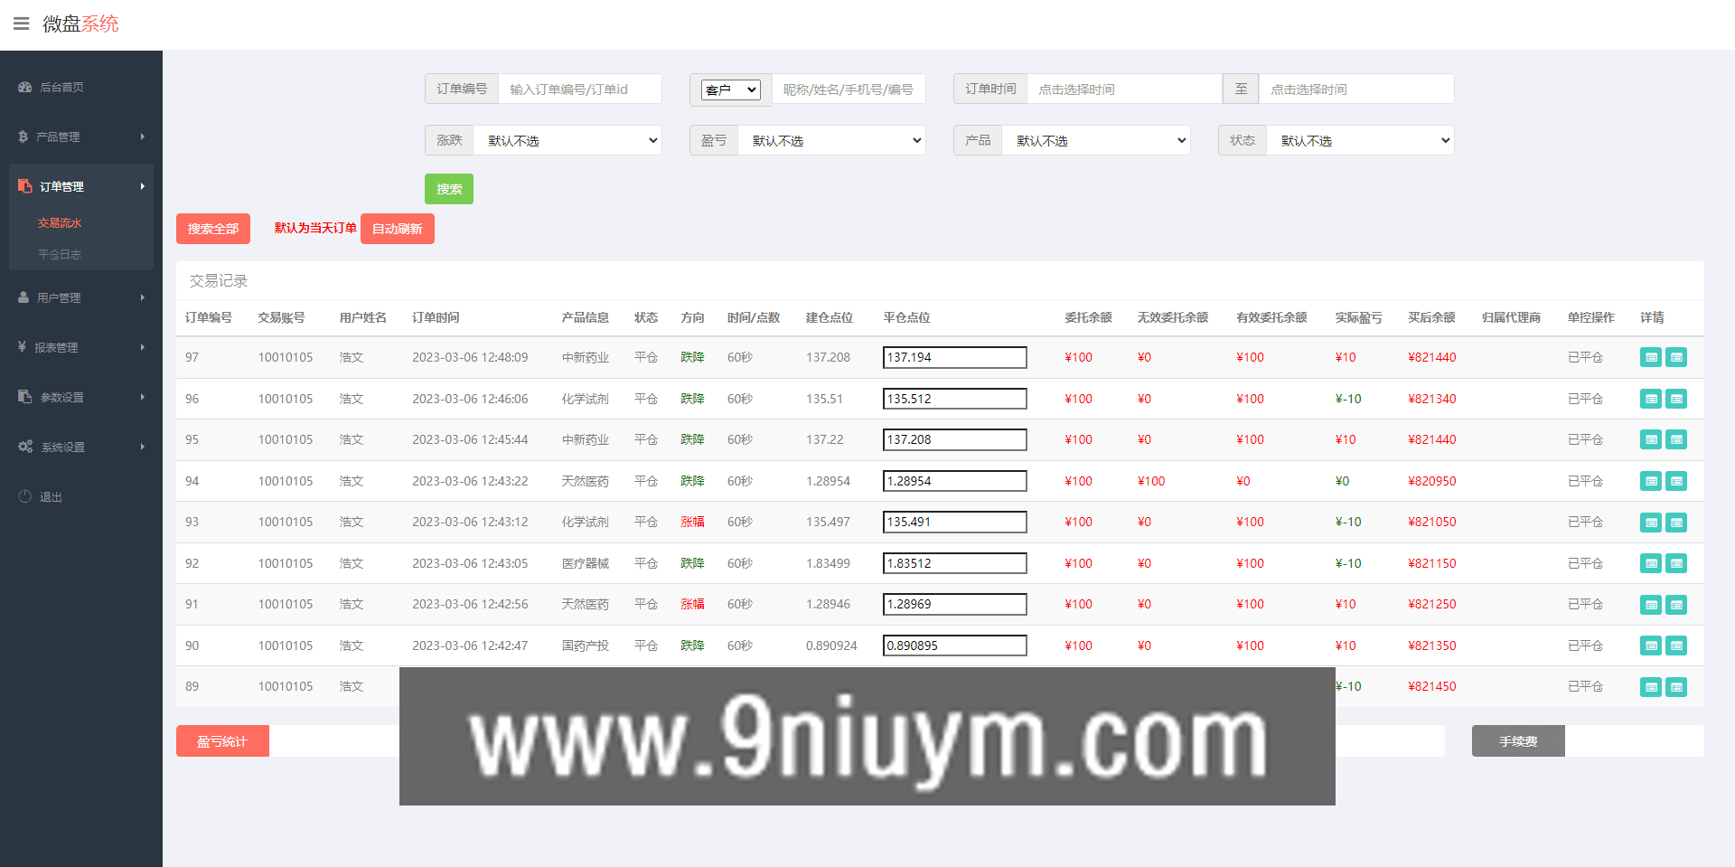Click the 退出 logout clock icon
Viewport: 1735px width, 867px height.
pyautogui.click(x=23, y=495)
